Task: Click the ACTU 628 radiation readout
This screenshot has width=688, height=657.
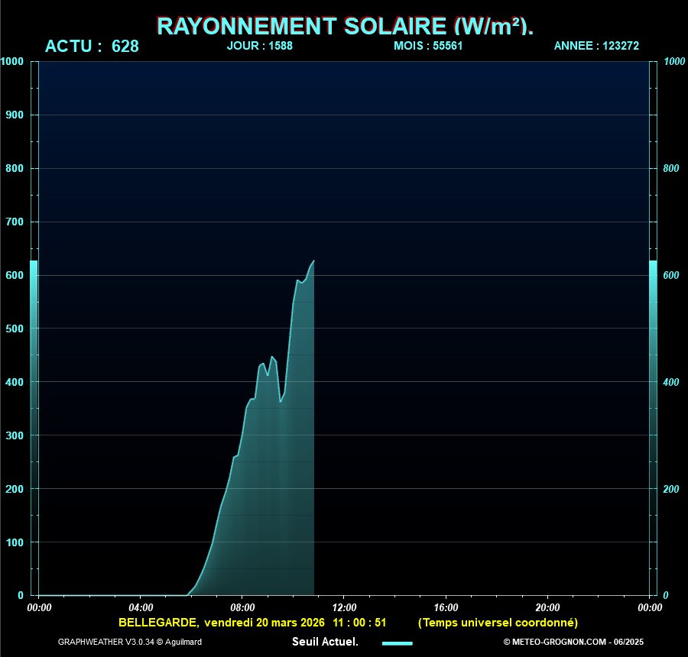Action: click(x=92, y=47)
